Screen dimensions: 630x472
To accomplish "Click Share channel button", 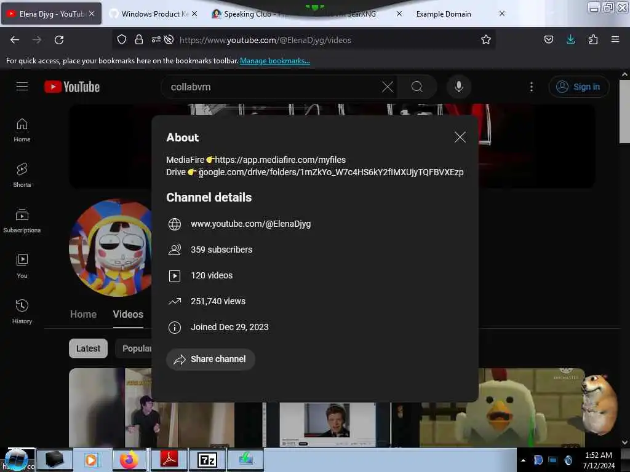I will tap(210, 359).
